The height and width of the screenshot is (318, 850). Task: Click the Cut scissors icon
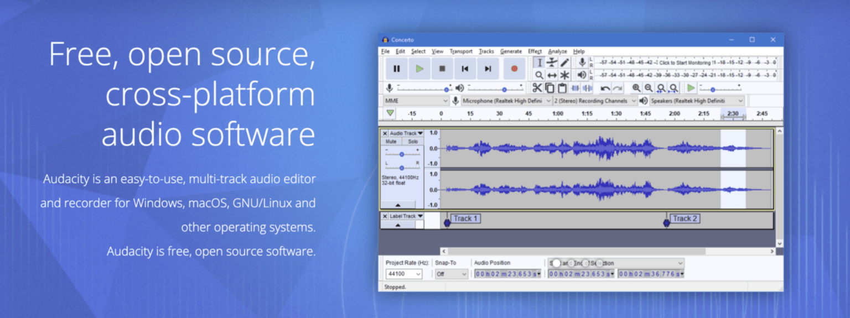tap(537, 88)
